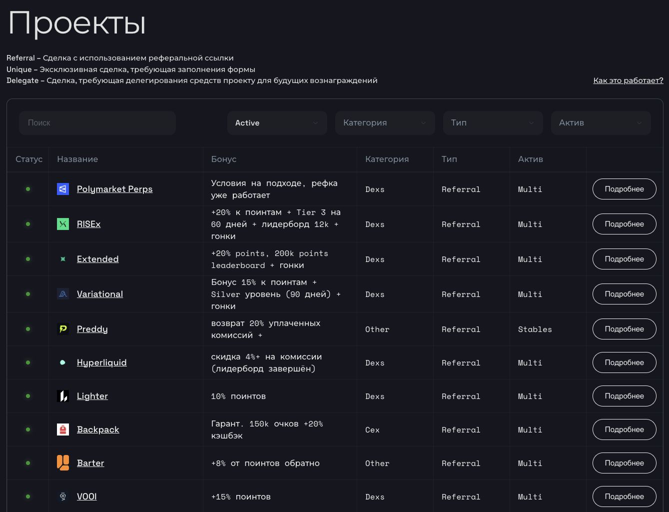The width and height of the screenshot is (669, 512).
Task: Click Подробнее button for Hyperliquid
Action: [625, 362]
